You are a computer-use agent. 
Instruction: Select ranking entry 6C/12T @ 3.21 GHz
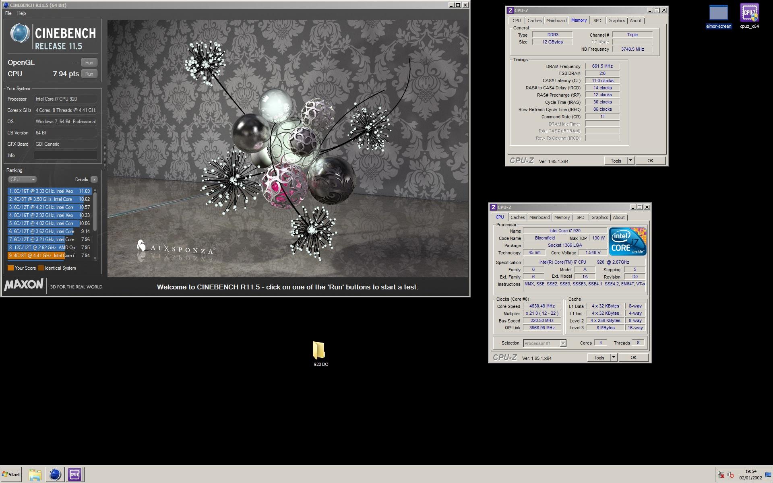[50, 239]
